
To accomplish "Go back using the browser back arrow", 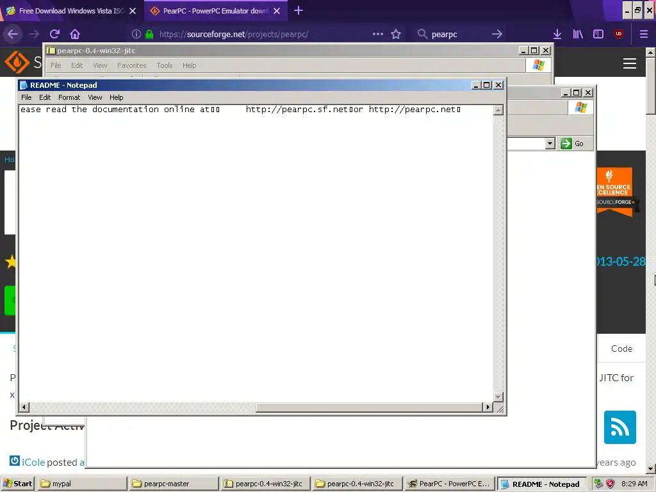I will (13, 34).
